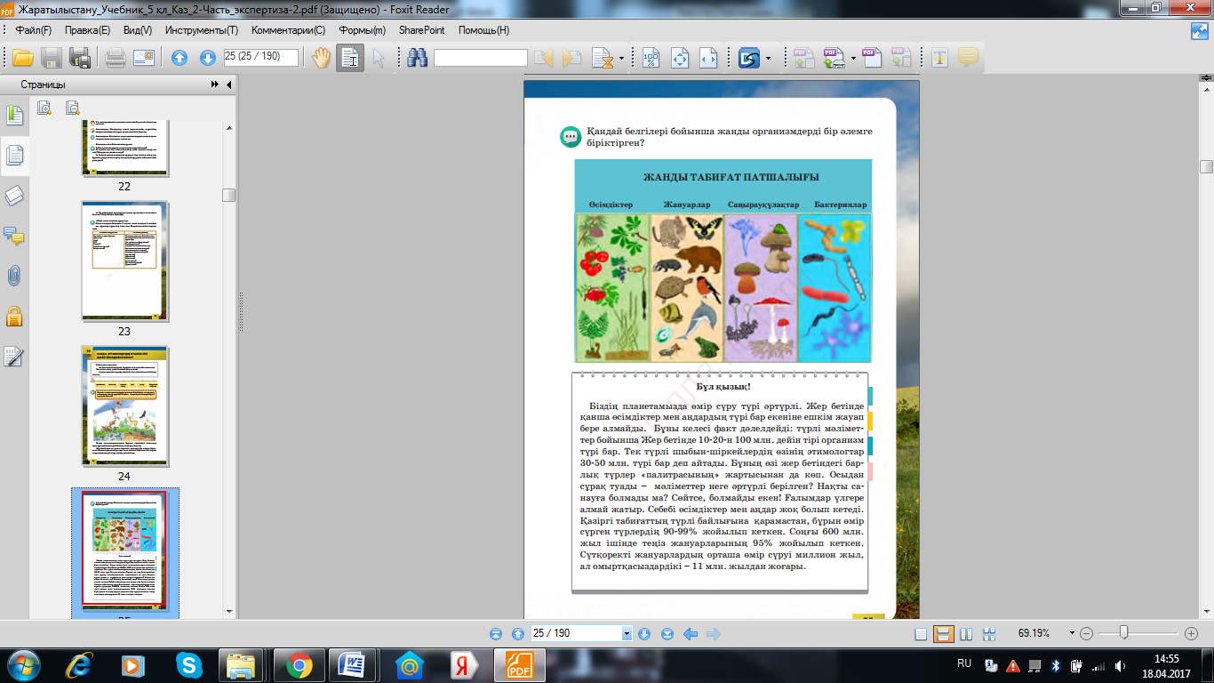Reduce page thumbnails in the Pages panel
The width and height of the screenshot is (1214, 683).
pos(73,108)
